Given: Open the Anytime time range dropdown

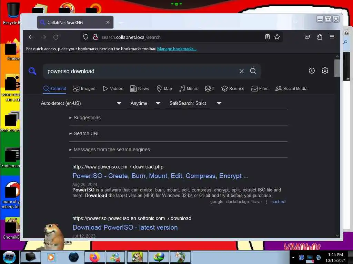Looking at the screenshot, I should pos(145,103).
